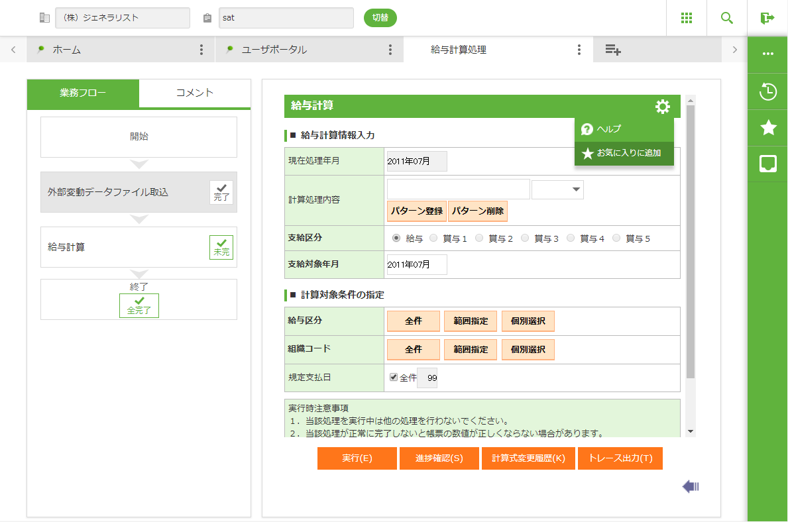Open the apps grid icon

coord(687,18)
